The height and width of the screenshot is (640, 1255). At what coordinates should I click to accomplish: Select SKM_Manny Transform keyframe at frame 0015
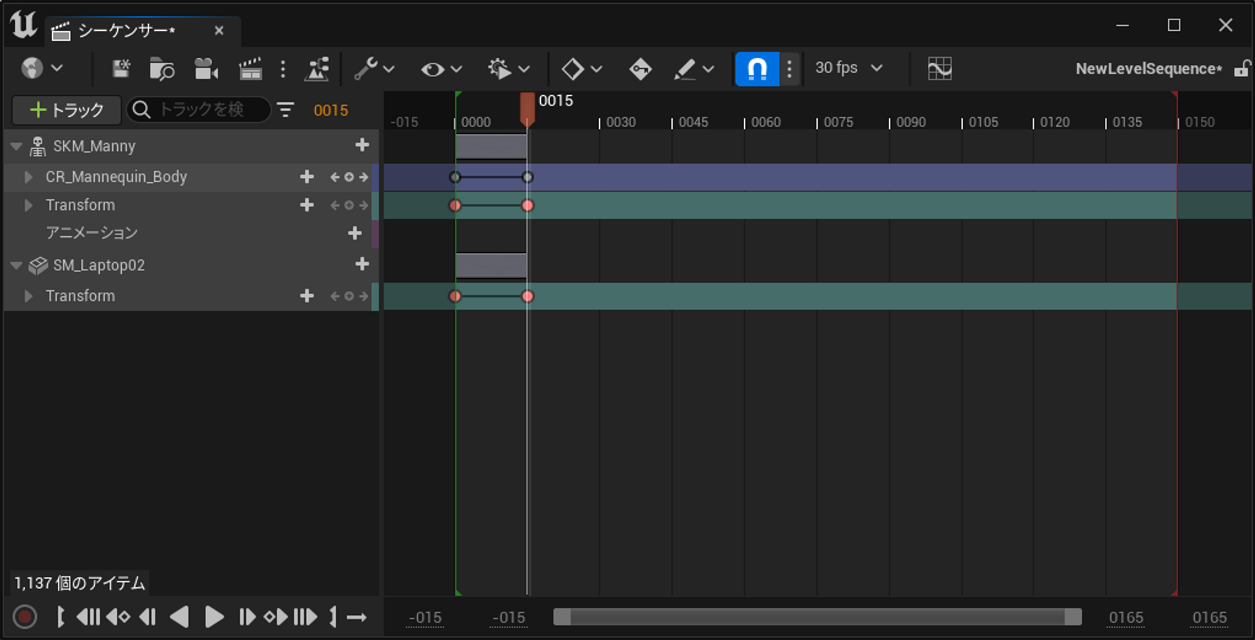click(528, 206)
